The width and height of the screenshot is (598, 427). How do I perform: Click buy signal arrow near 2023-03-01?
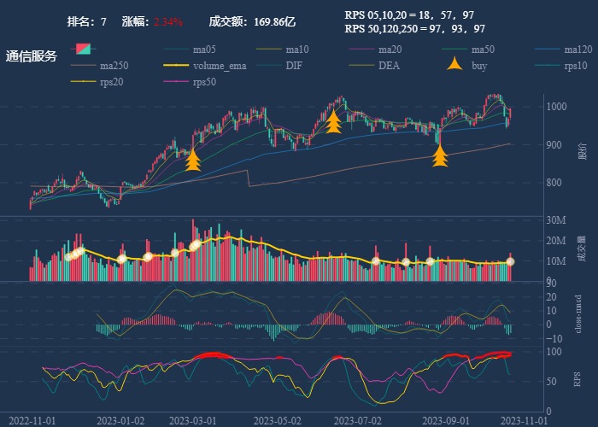tap(193, 160)
